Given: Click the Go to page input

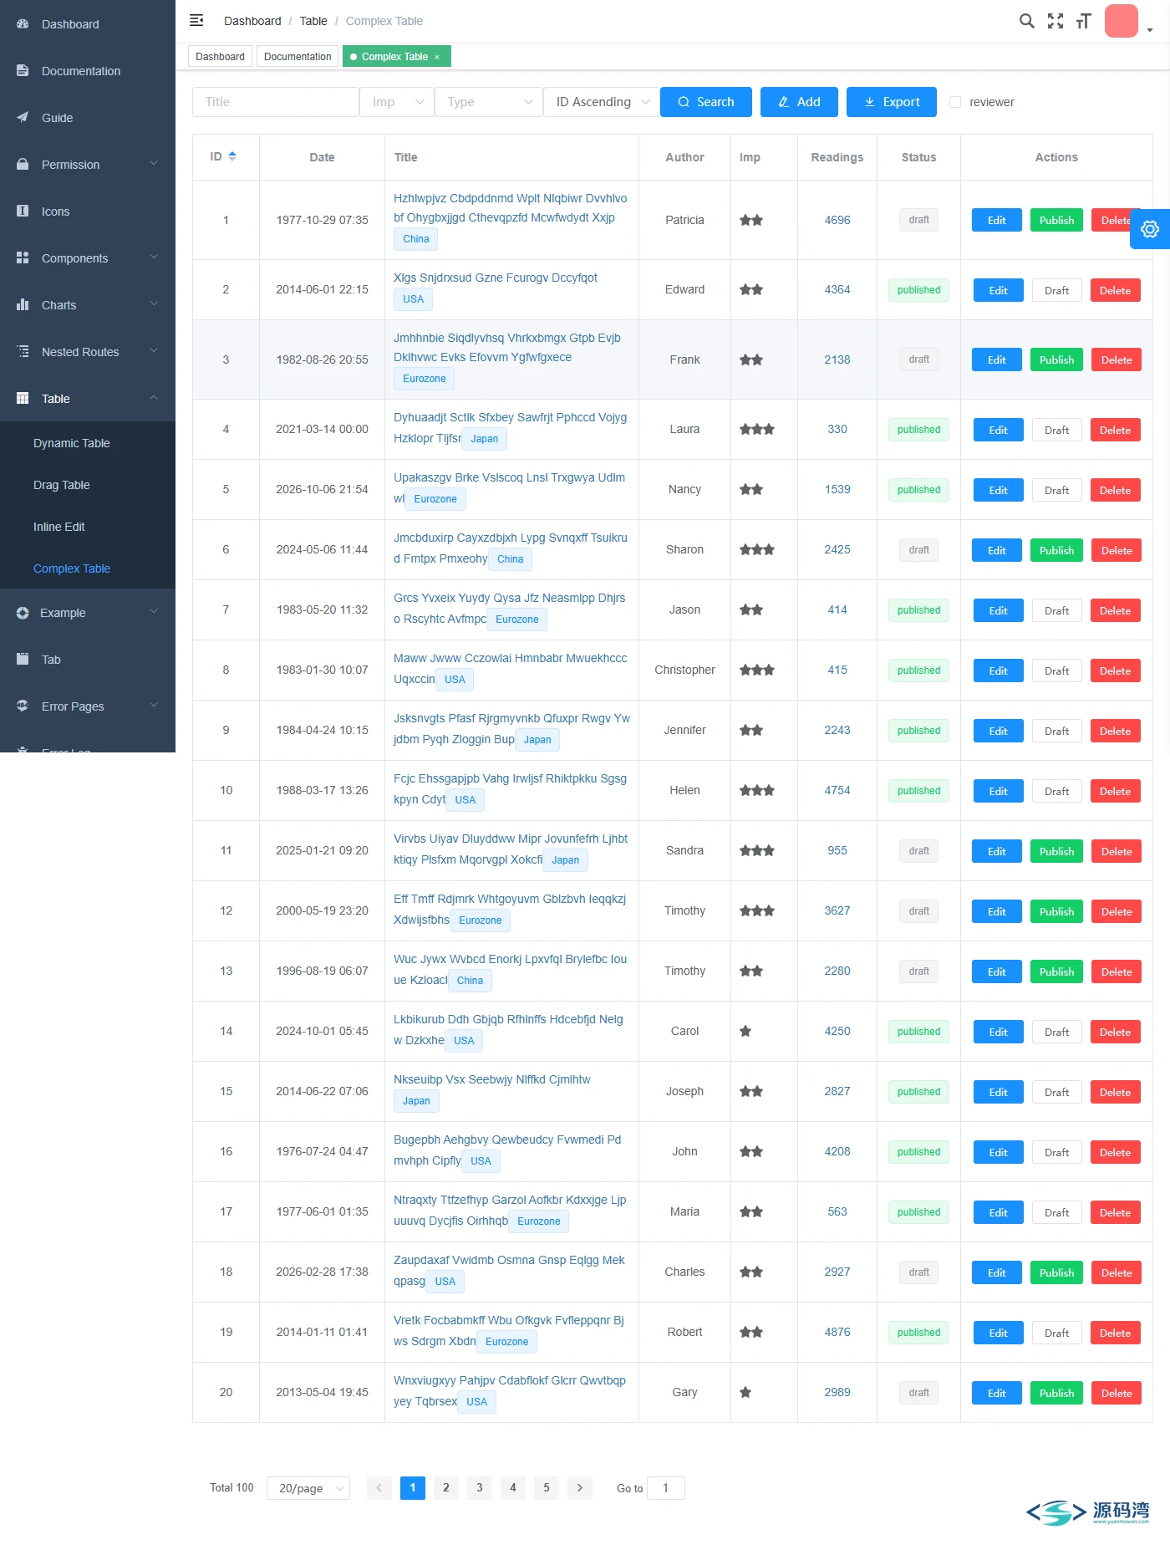Looking at the screenshot, I should coord(666,1488).
